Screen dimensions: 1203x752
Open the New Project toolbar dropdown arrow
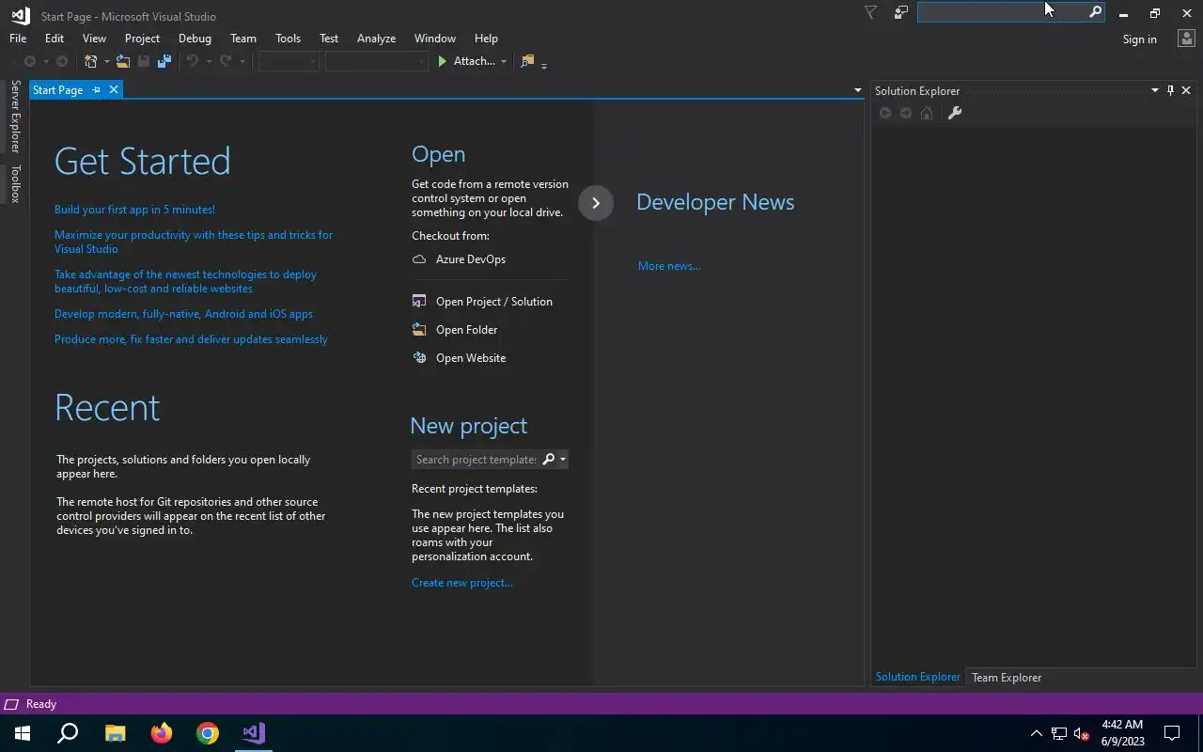106,62
